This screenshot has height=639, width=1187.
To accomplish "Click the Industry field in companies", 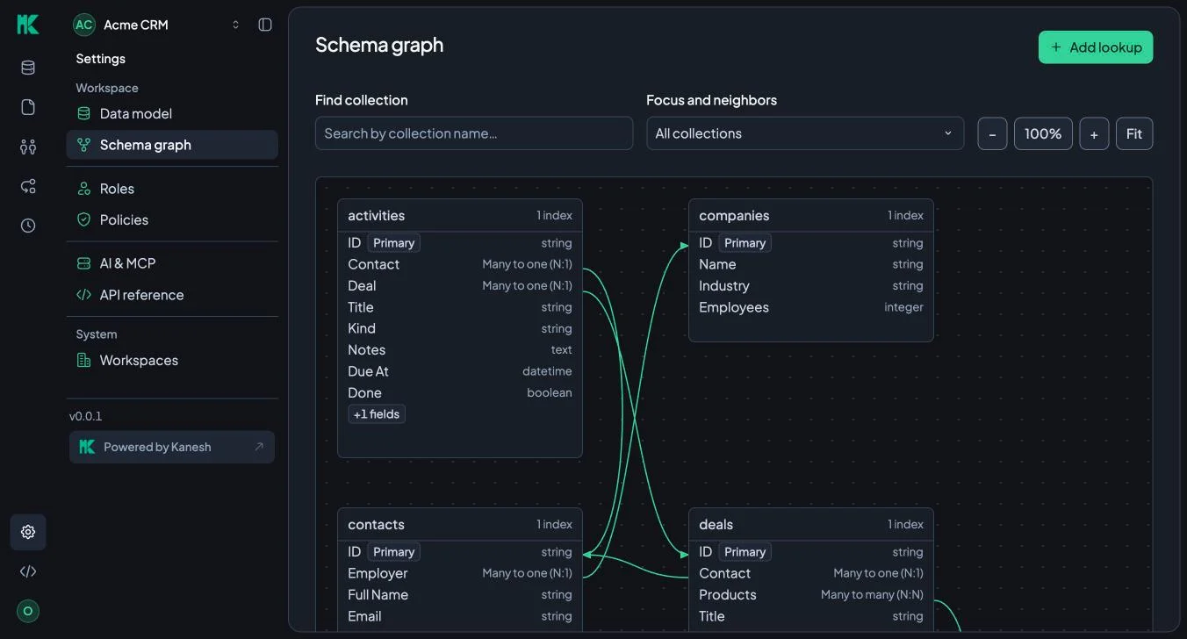I will coord(811,286).
